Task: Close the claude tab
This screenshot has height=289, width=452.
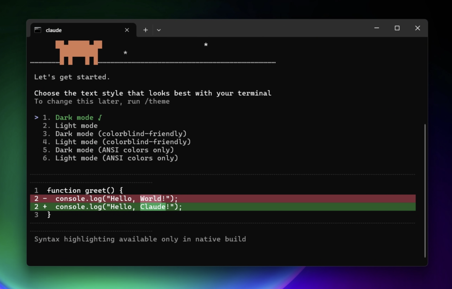Action: click(x=127, y=30)
